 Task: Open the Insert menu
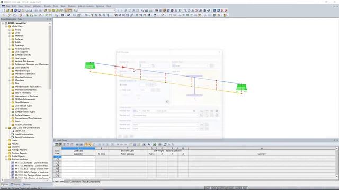(x=28, y=6)
